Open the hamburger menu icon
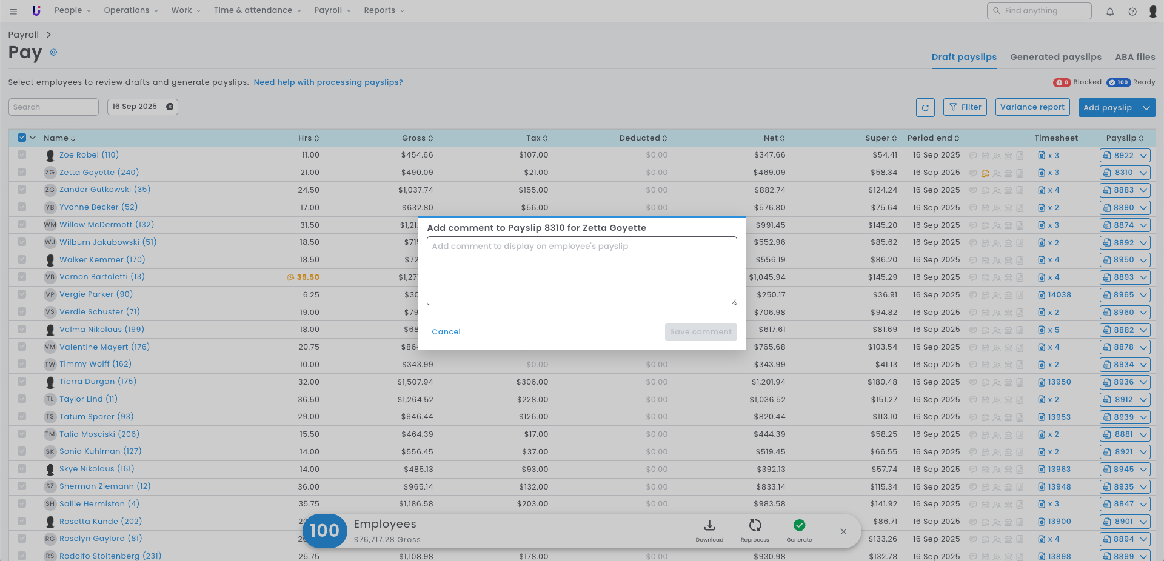Viewport: 1164px width, 561px height. tap(13, 12)
